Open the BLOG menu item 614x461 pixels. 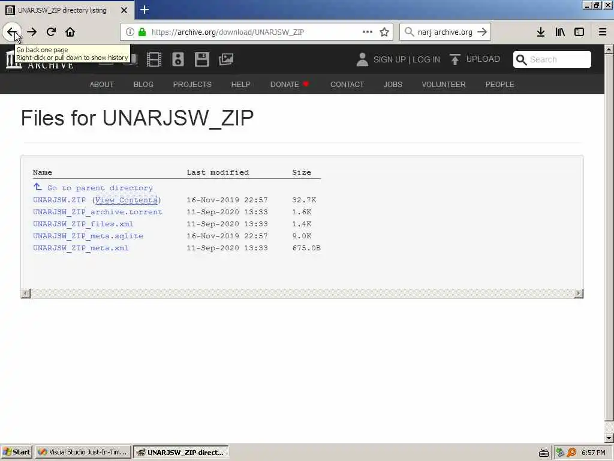pyautogui.click(x=143, y=84)
